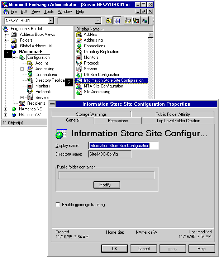Click the Folders icon in the tree
This screenshot has width=219, height=257.
(x=14, y=40)
